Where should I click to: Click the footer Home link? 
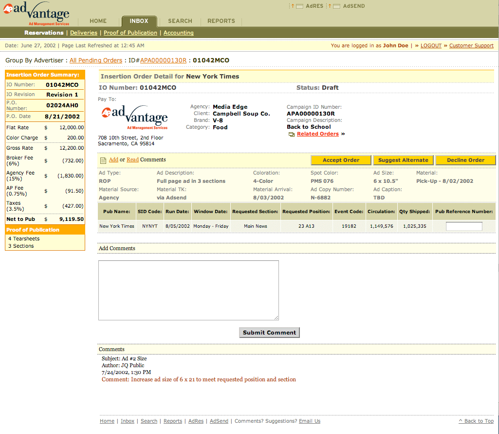[x=107, y=421]
